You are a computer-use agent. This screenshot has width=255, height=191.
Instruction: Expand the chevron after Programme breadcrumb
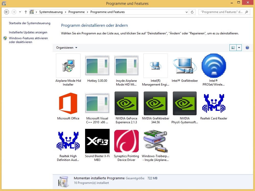click(x=87, y=12)
